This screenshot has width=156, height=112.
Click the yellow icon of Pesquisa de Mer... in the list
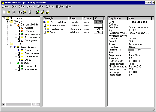pos(48,22)
